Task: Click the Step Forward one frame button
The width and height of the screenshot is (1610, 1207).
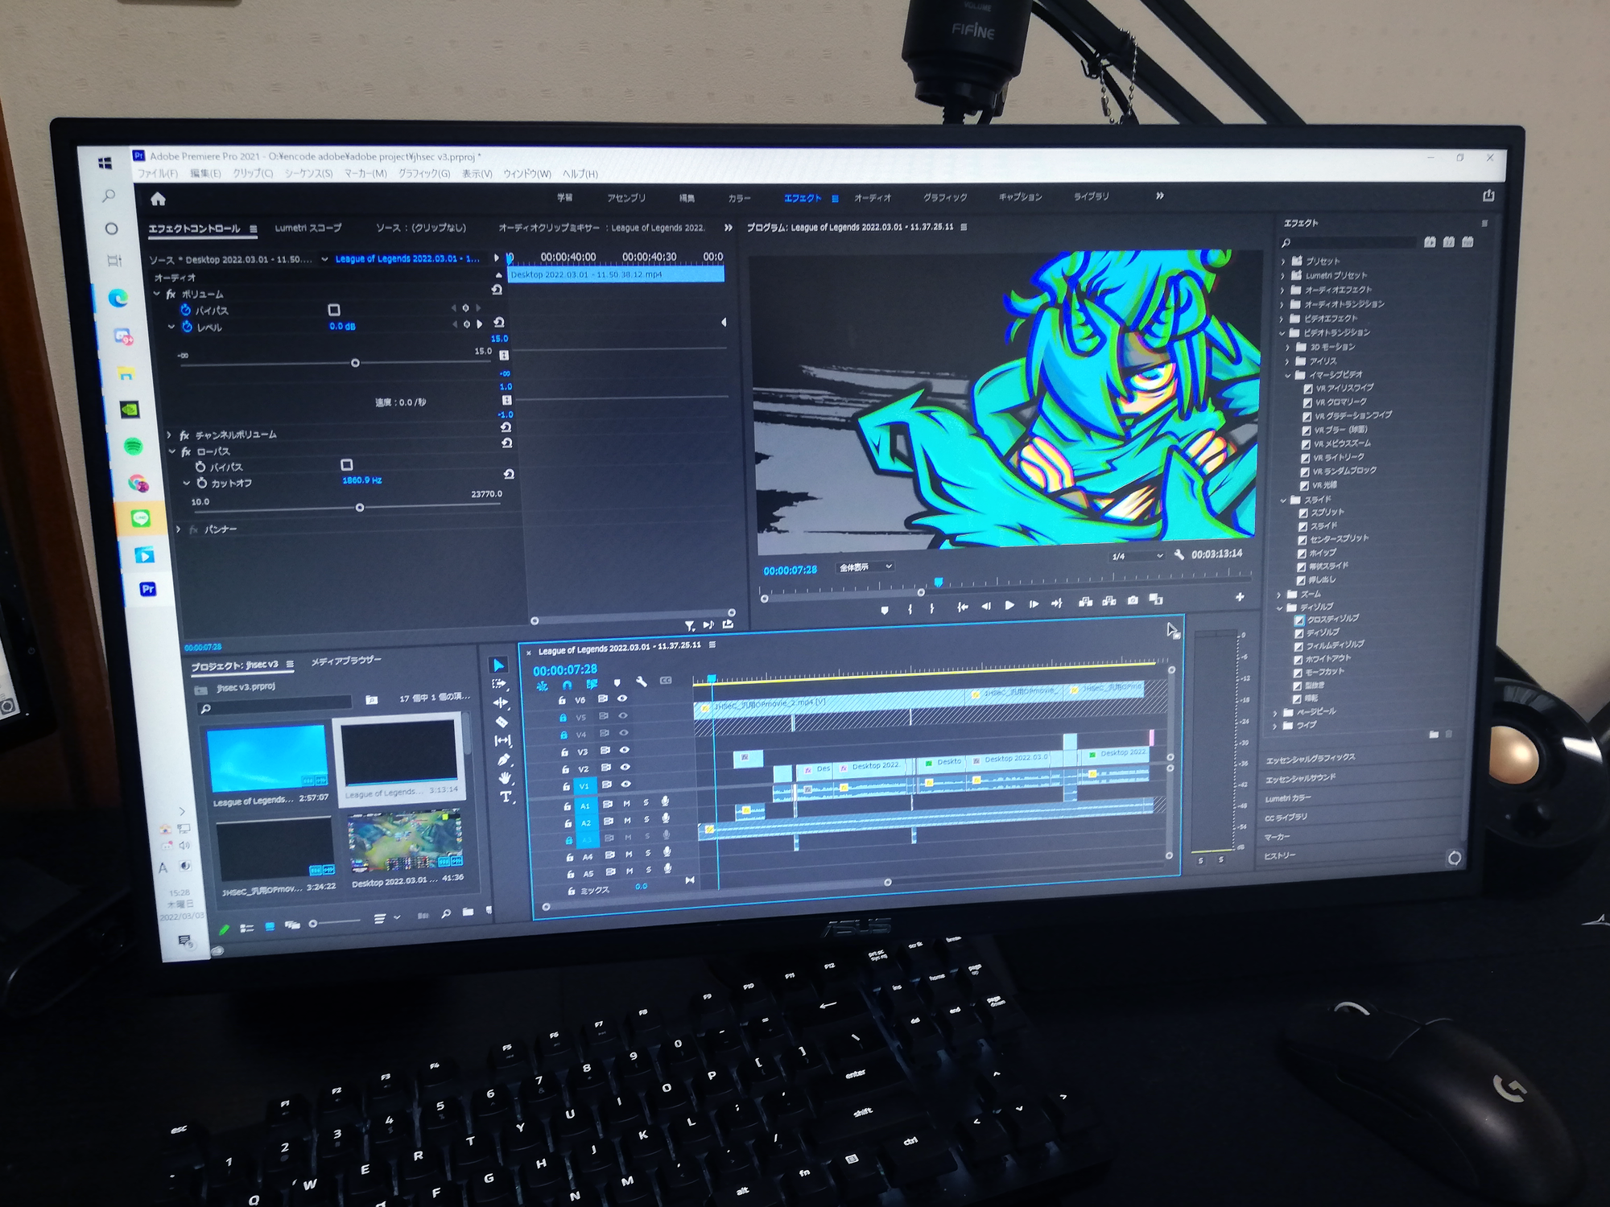Action: pos(1034,604)
